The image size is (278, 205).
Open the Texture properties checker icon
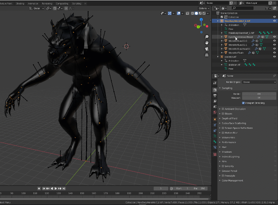[215, 154]
